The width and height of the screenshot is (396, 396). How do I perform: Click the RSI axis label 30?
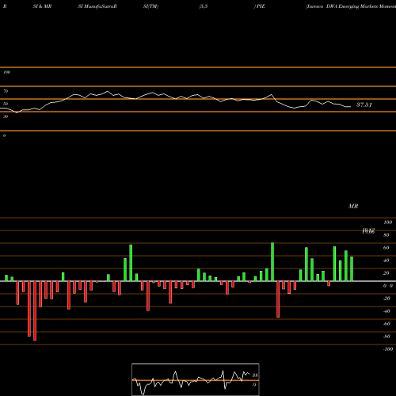coord(6,116)
